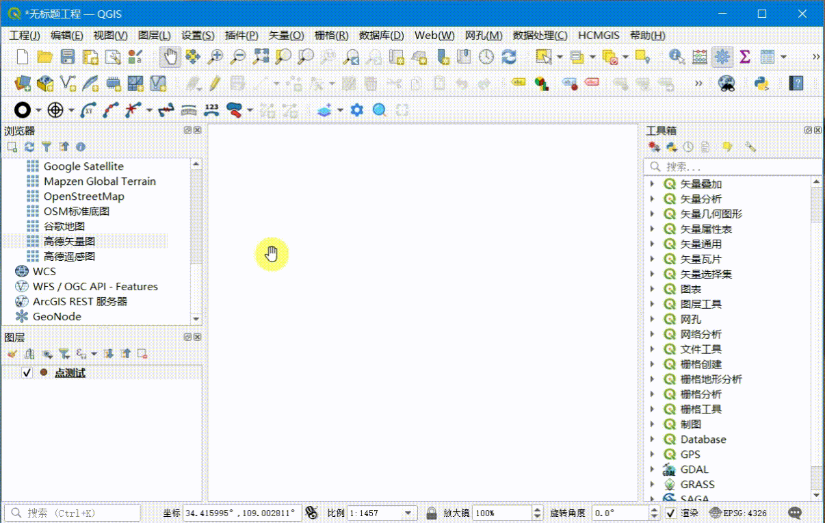Image resolution: width=825 pixels, height=523 pixels.
Task: Select the ArcGIS REST 服务器 entry
Action: pyautogui.click(x=80, y=301)
